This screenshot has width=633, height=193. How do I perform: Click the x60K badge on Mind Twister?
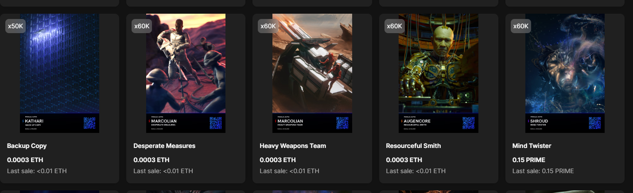tap(521, 26)
